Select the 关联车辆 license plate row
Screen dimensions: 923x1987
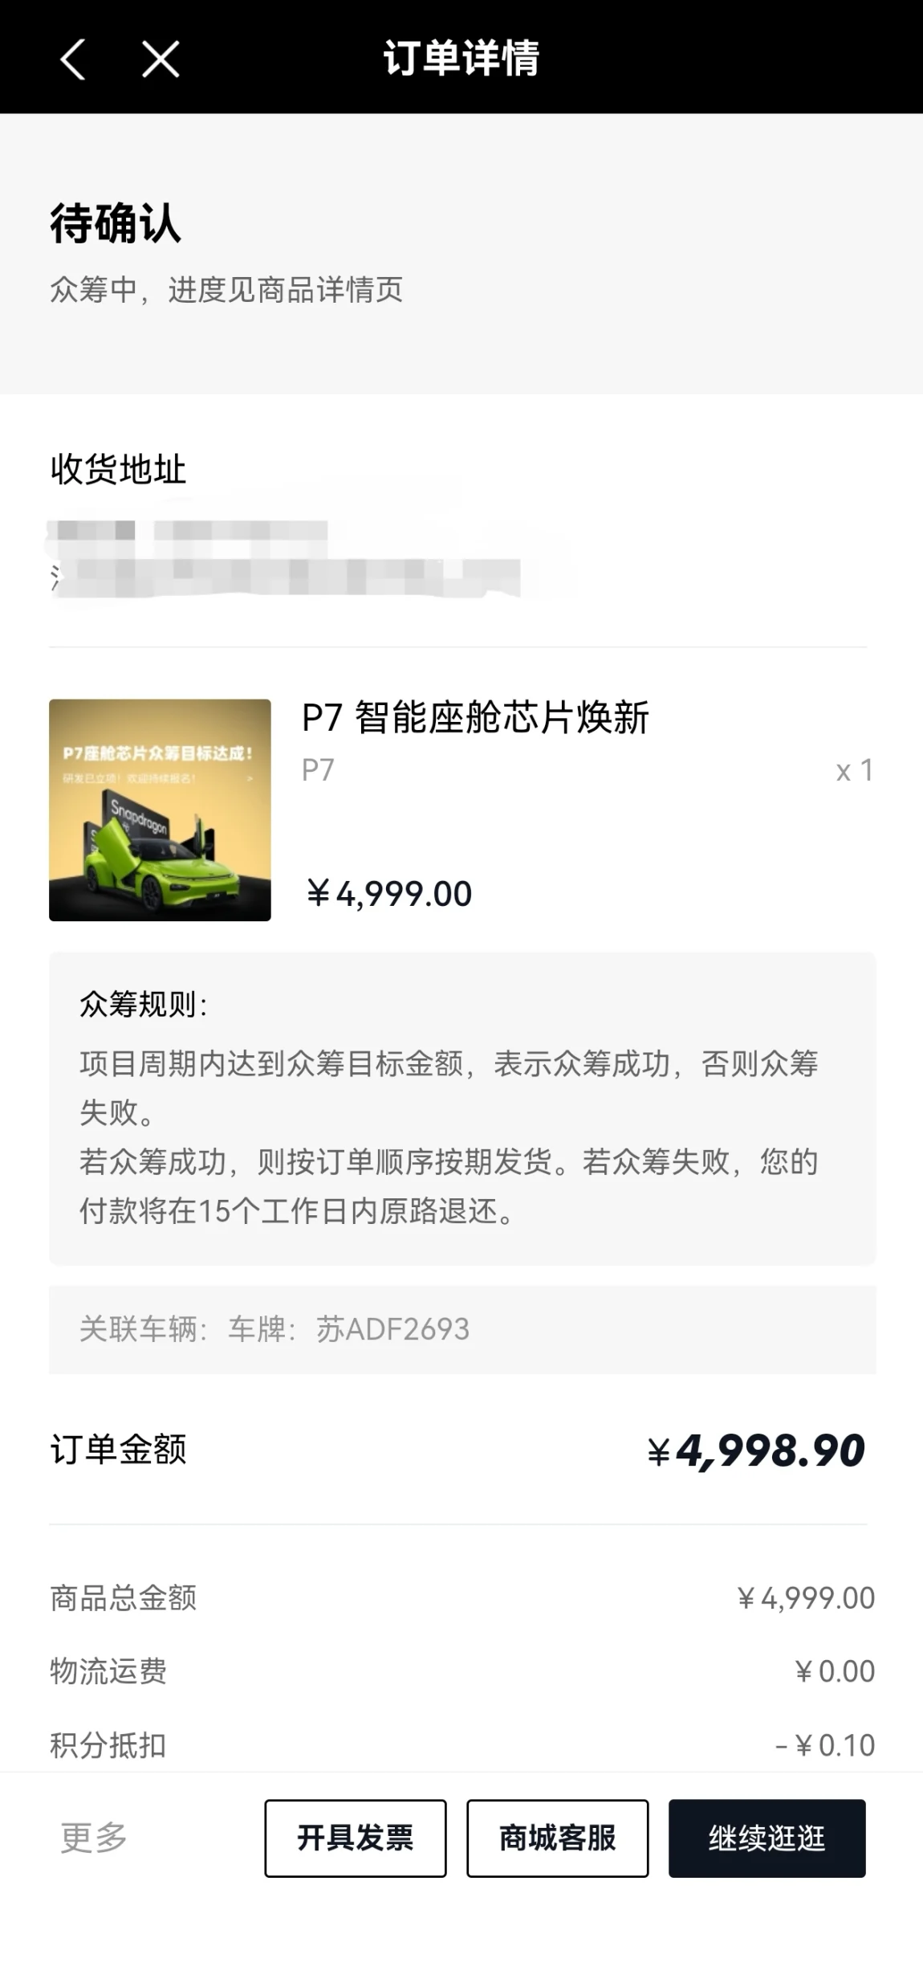462,1329
